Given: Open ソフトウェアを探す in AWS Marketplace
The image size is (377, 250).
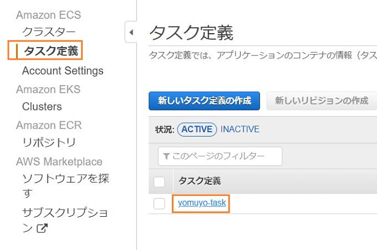Looking at the screenshot, I should (x=65, y=185).
